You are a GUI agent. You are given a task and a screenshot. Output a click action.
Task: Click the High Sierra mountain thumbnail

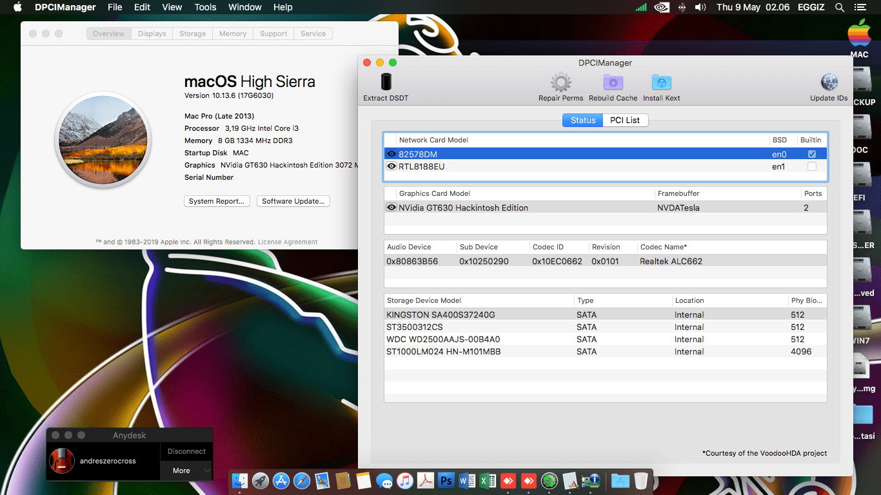(103, 139)
